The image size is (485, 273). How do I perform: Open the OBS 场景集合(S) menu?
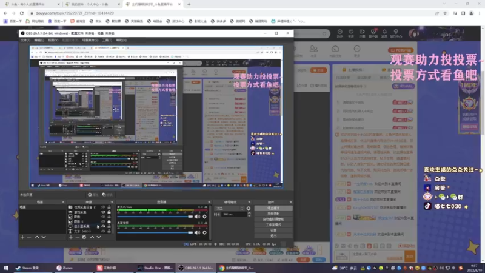pos(90,40)
